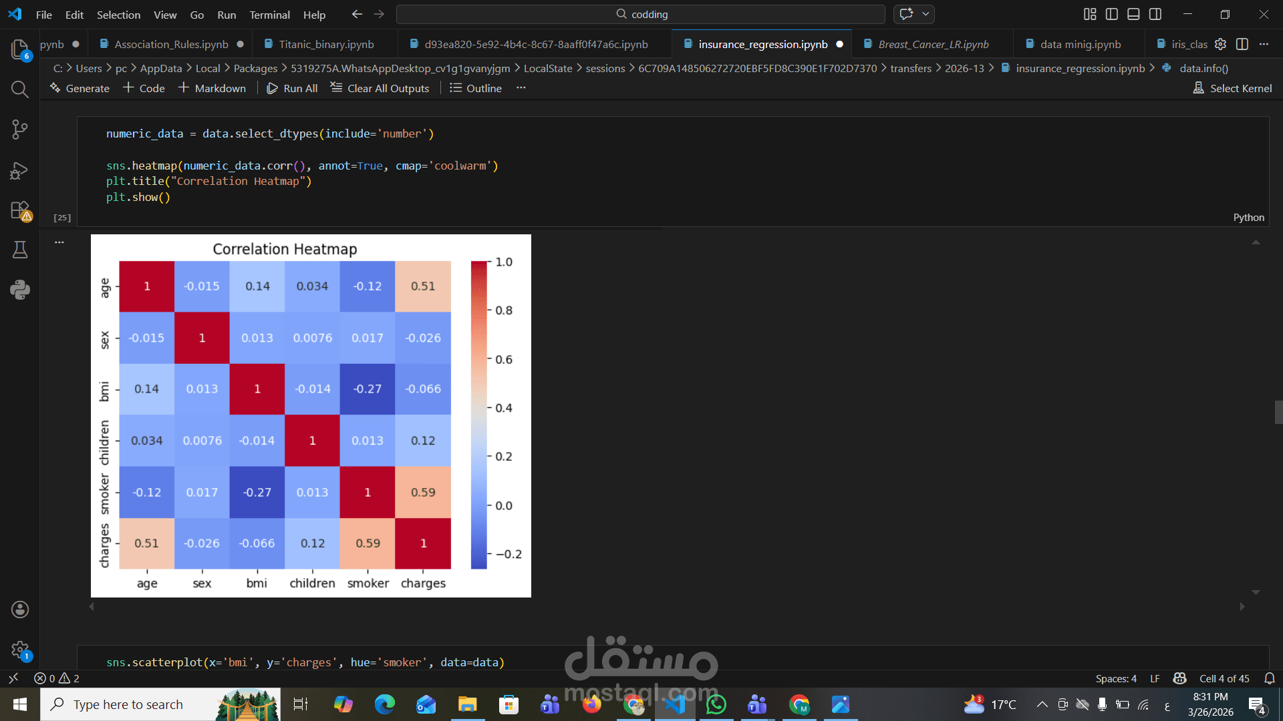Open Accounts icon in activity bar
Viewport: 1283px width, 721px height.
click(x=19, y=609)
